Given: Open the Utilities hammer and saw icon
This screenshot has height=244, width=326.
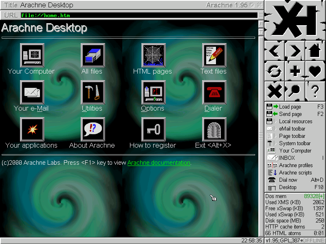Looking at the screenshot, I should point(93,92).
